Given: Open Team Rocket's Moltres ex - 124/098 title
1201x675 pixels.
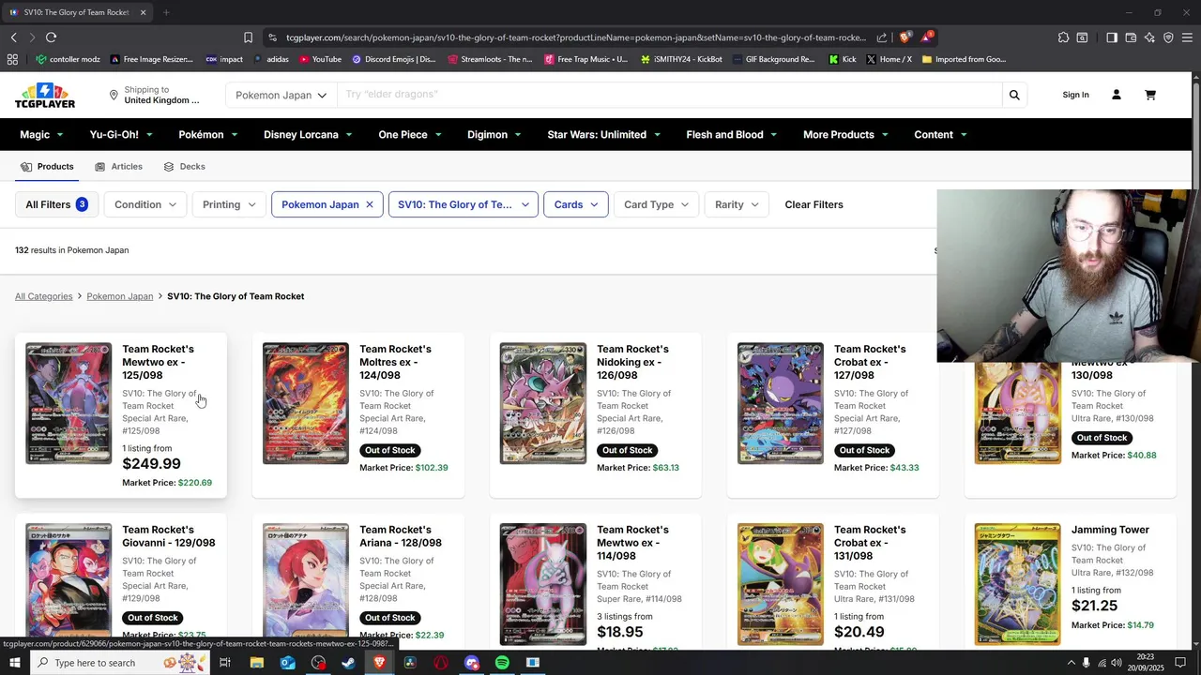Looking at the screenshot, I should click(x=395, y=362).
